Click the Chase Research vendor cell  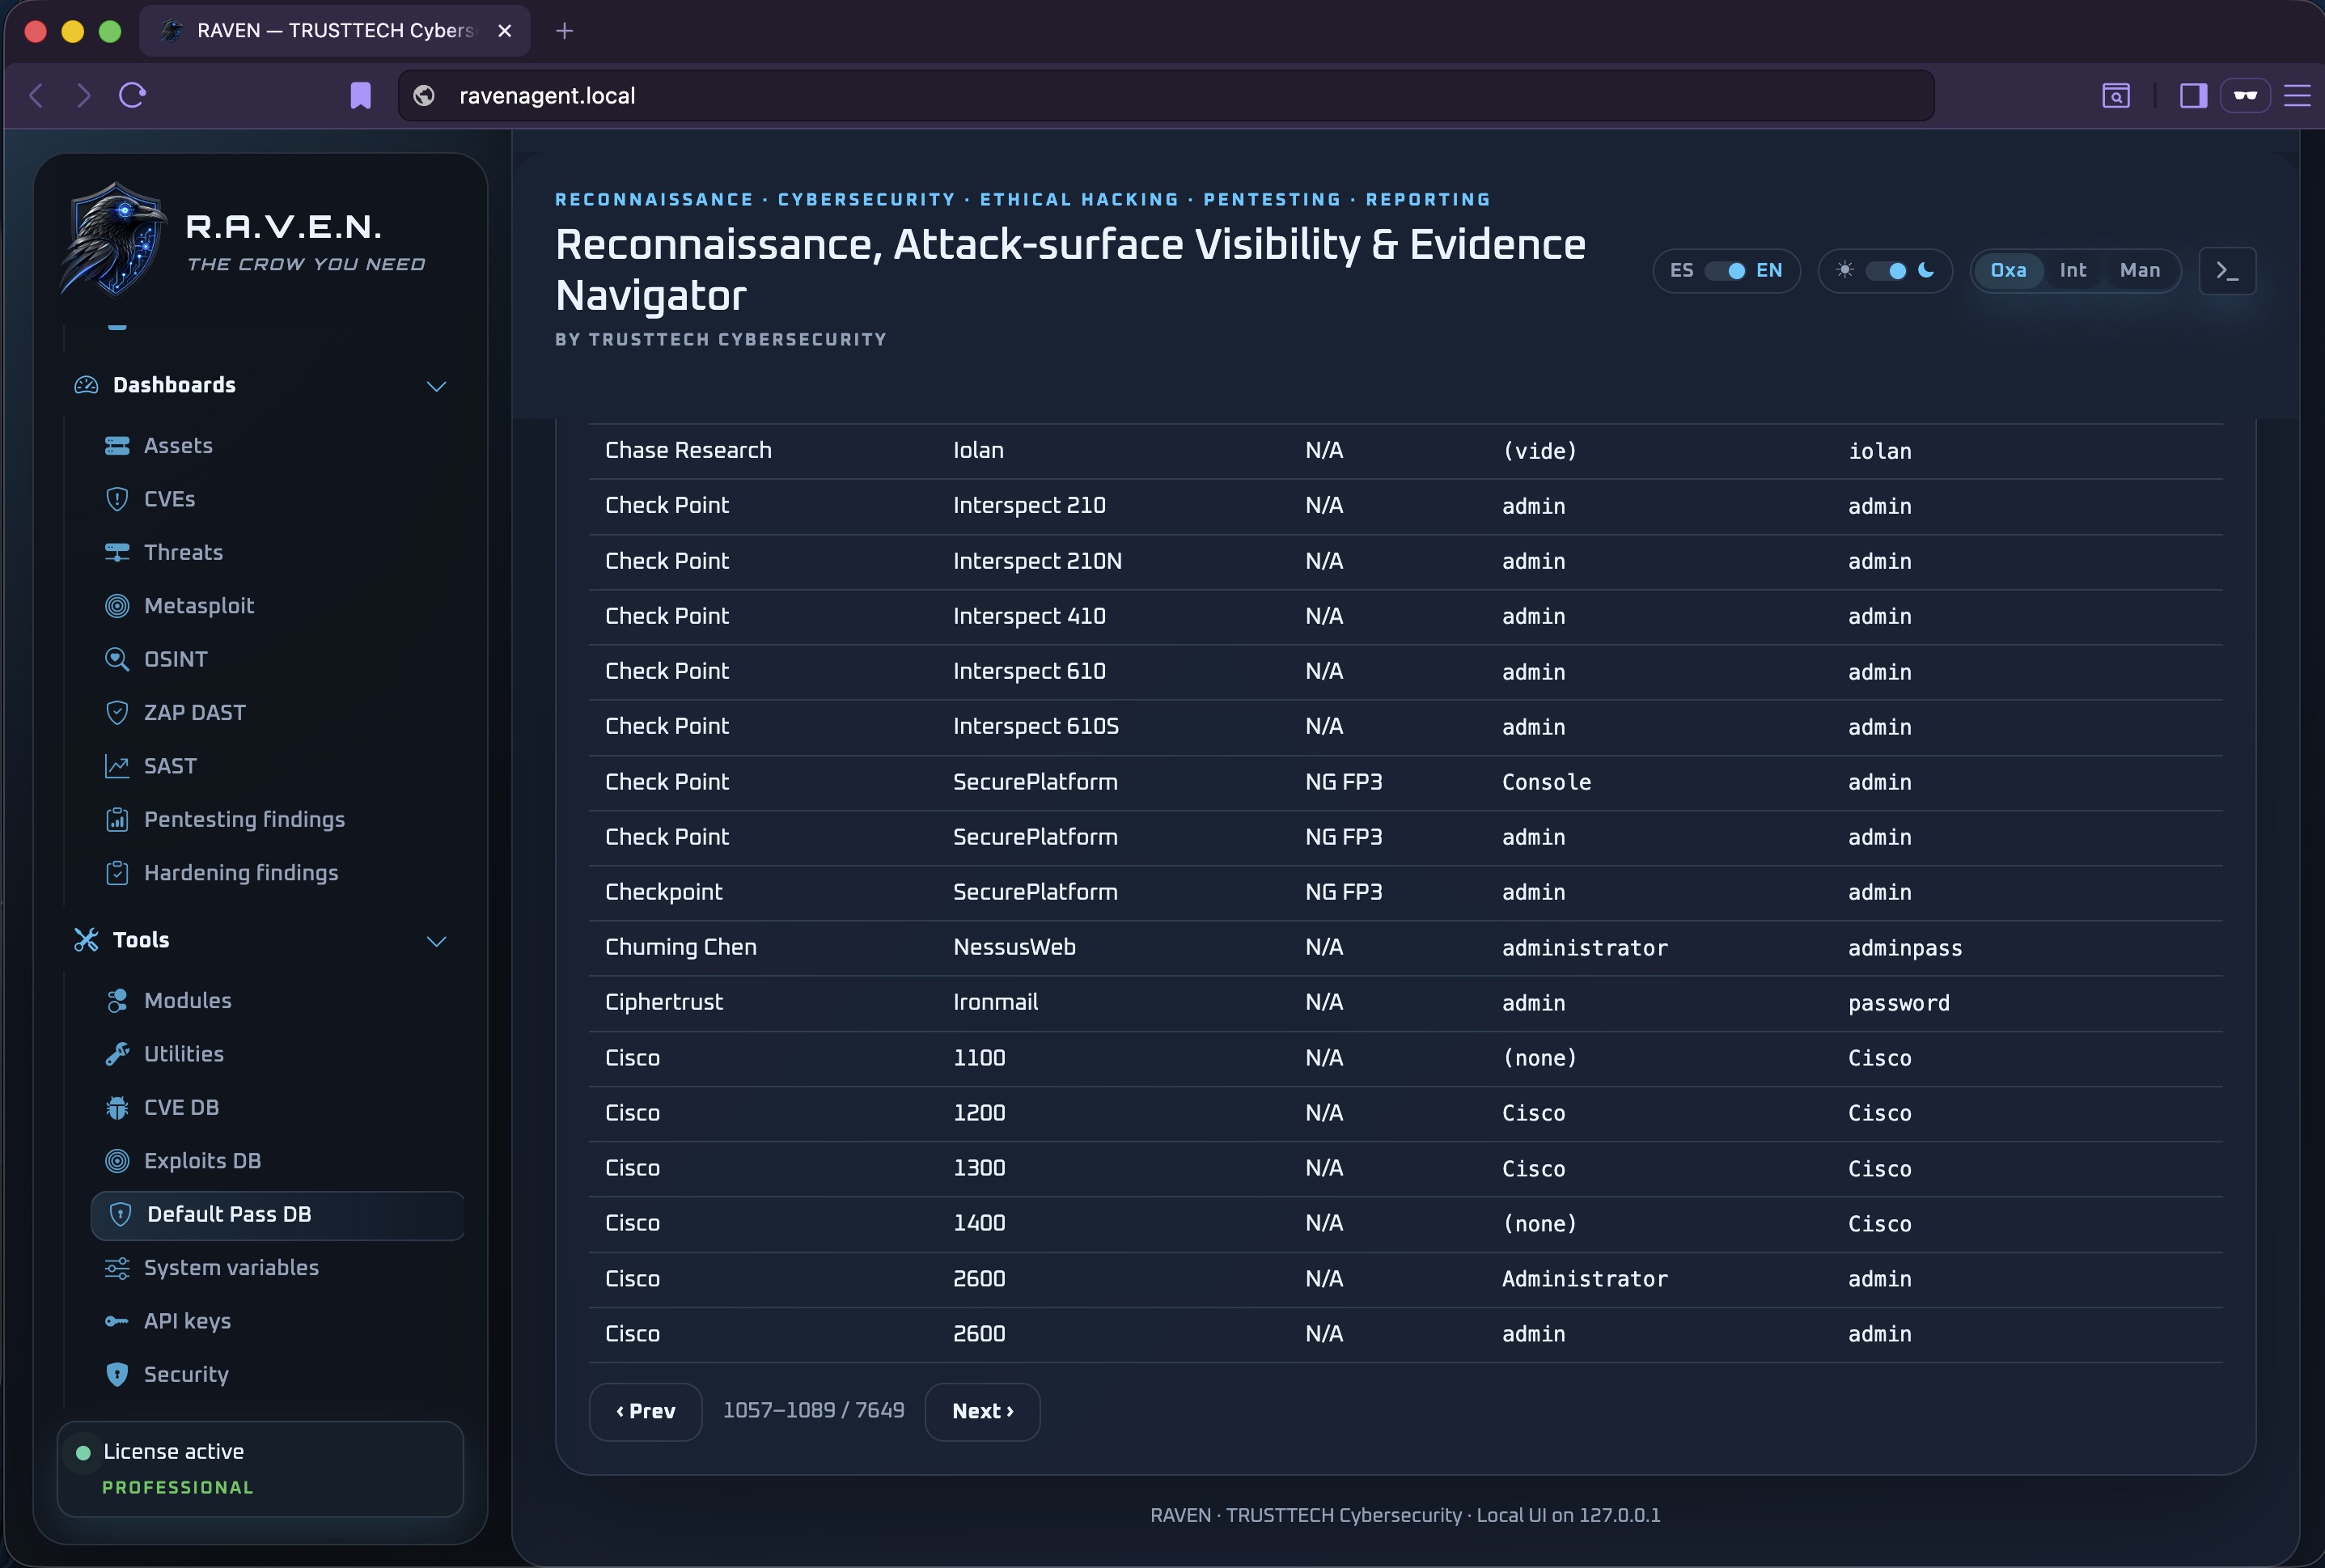click(688, 451)
